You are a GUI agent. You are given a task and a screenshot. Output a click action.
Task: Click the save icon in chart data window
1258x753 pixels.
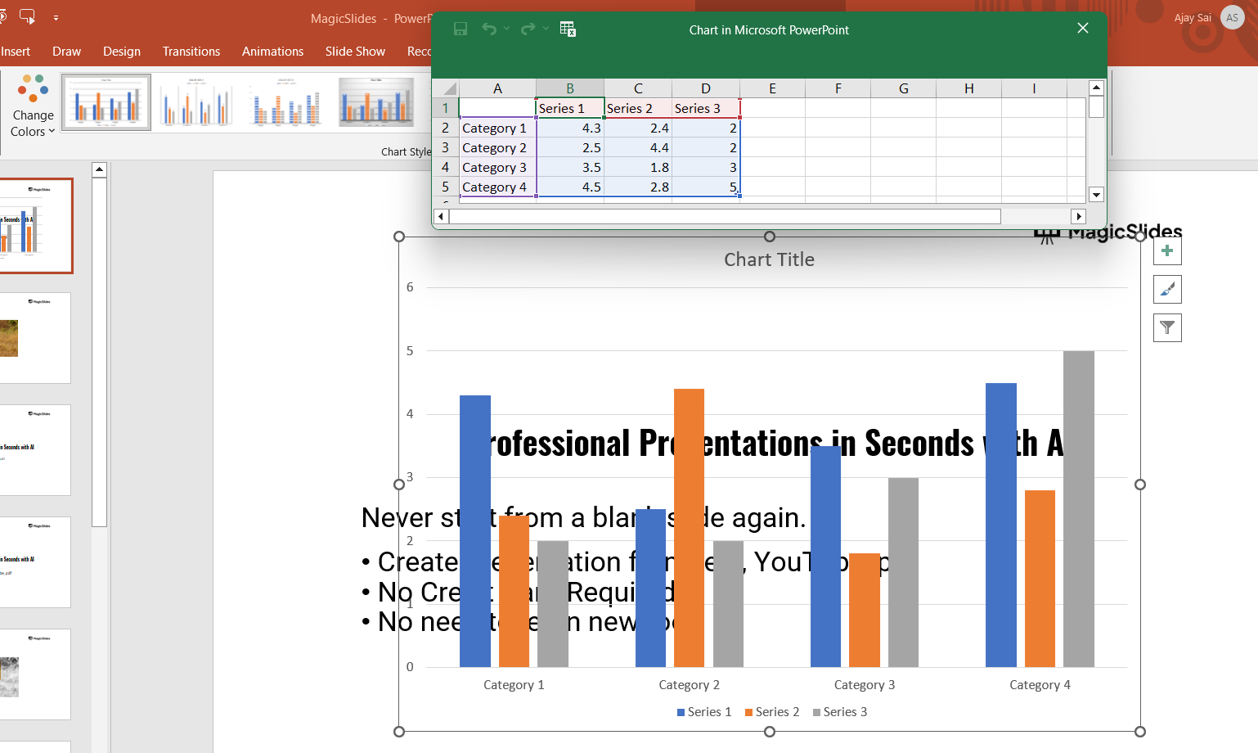(461, 29)
